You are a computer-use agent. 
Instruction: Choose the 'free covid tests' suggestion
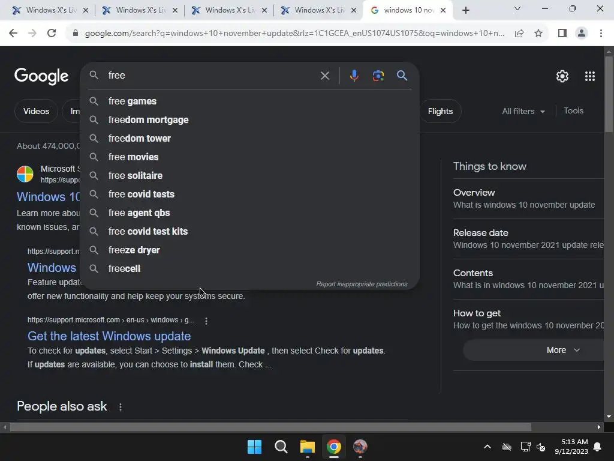pos(250,194)
